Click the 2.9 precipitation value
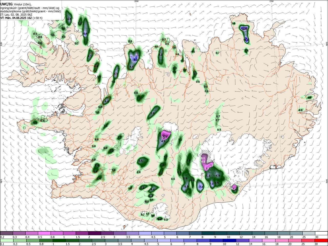Screen dimensions: 328x246 [185, 178]
